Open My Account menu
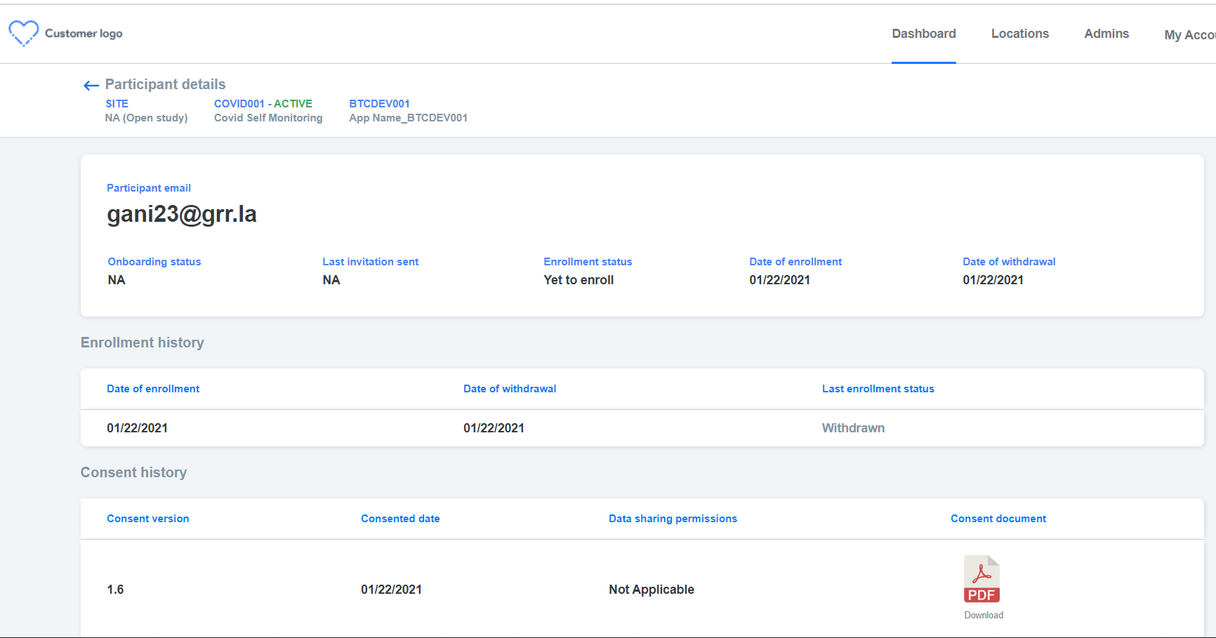The height and width of the screenshot is (638, 1216). (x=1189, y=34)
